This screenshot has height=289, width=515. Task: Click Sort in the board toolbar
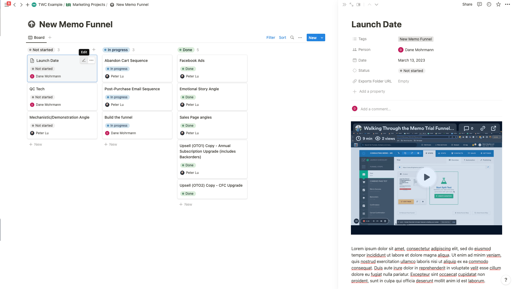point(282,37)
